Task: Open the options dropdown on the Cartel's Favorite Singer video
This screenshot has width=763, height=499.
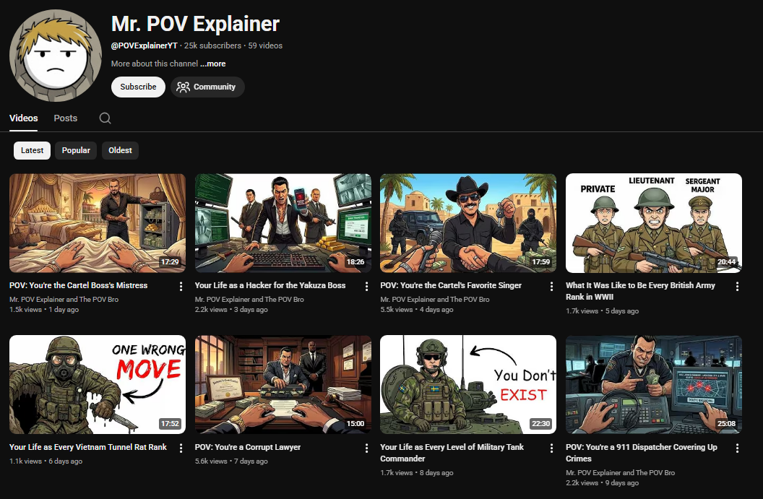Action: tap(551, 286)
